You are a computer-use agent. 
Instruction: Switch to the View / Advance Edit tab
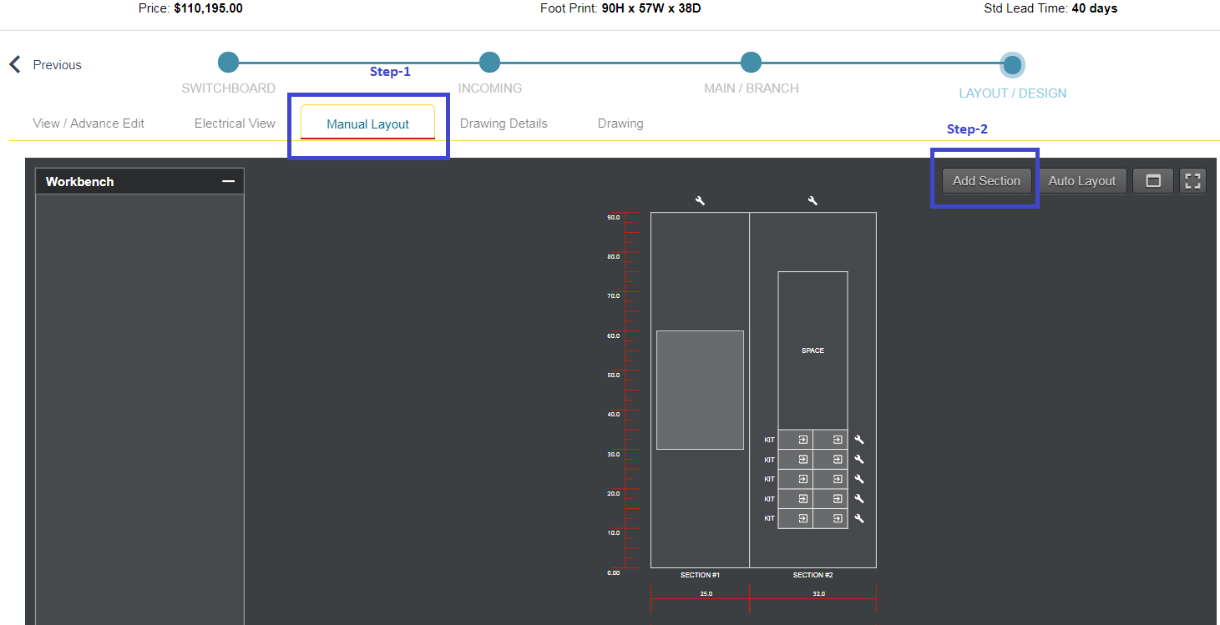[88, 123]
